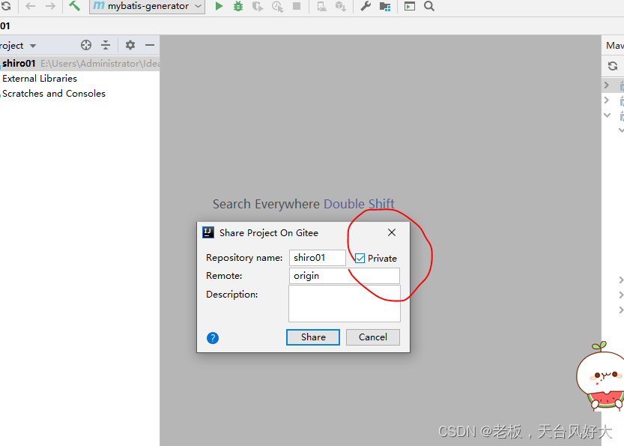Screen dimensions: 624x446
Task: Click the Description text area
Action: click(345, 304)
